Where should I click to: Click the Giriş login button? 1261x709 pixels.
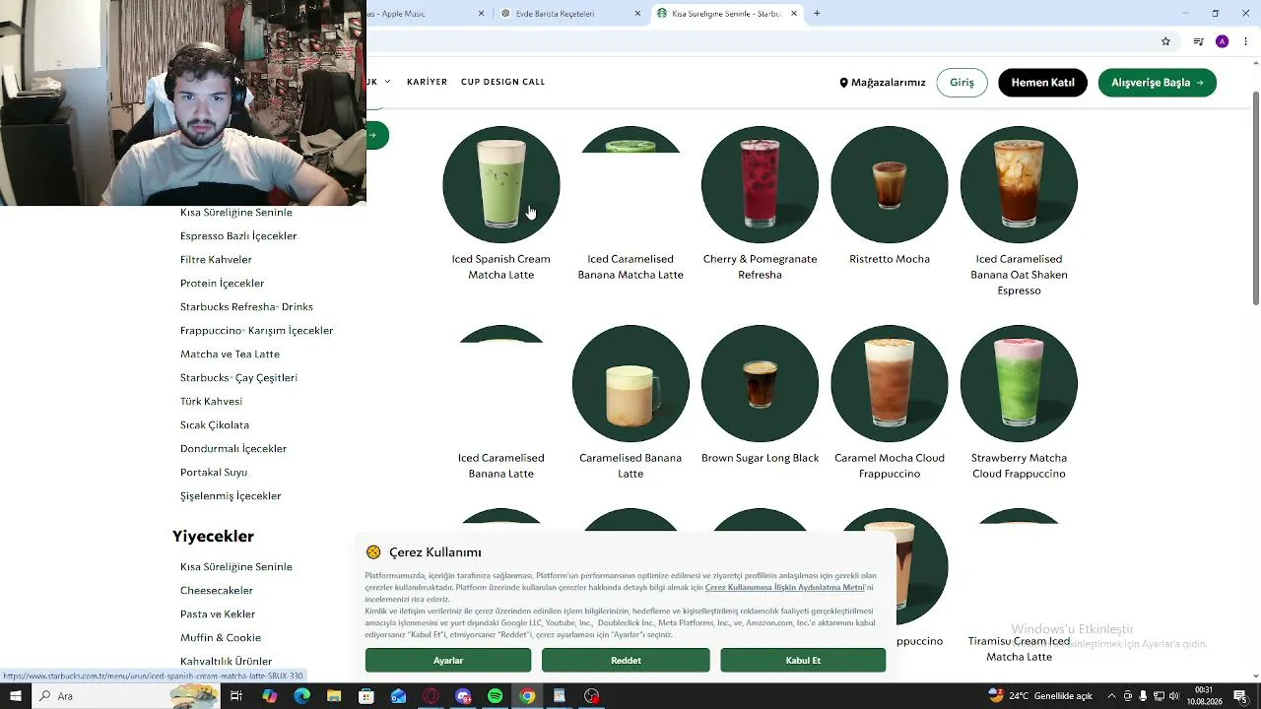coord(962,83)
